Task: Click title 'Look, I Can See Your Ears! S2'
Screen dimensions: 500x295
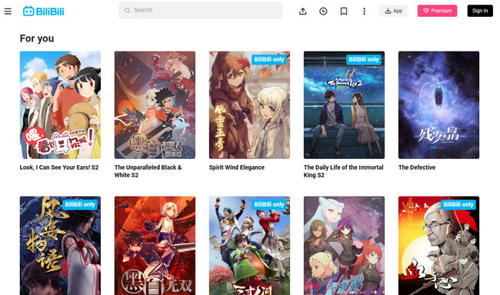Action: (59, 167)
